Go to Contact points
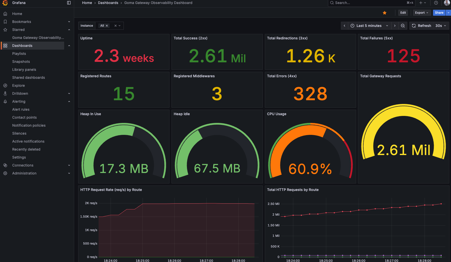The width and height of the screenshot is (451, 262). [24, 117]
